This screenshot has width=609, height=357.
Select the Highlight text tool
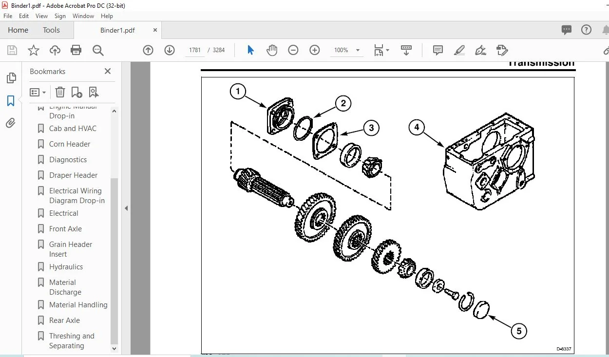click(x=459, y=50)
